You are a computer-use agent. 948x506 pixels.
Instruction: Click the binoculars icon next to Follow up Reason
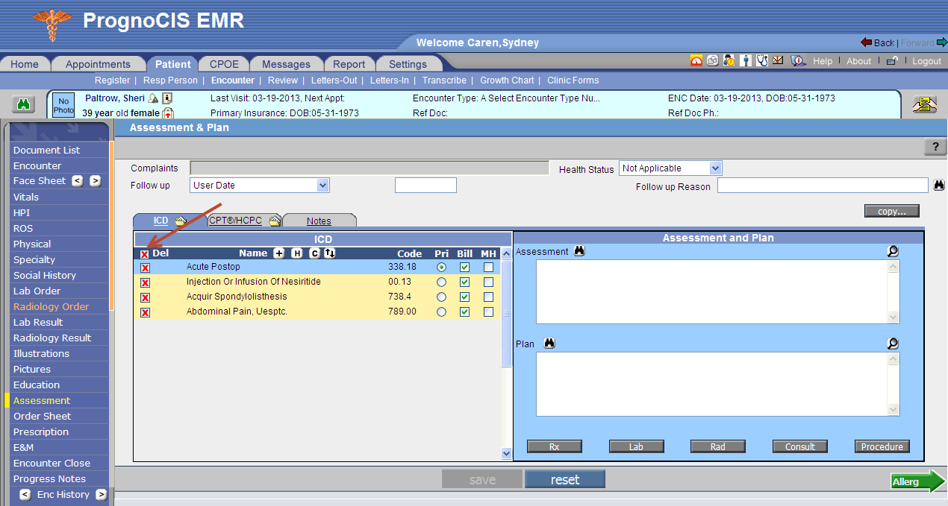pos(939,185)
